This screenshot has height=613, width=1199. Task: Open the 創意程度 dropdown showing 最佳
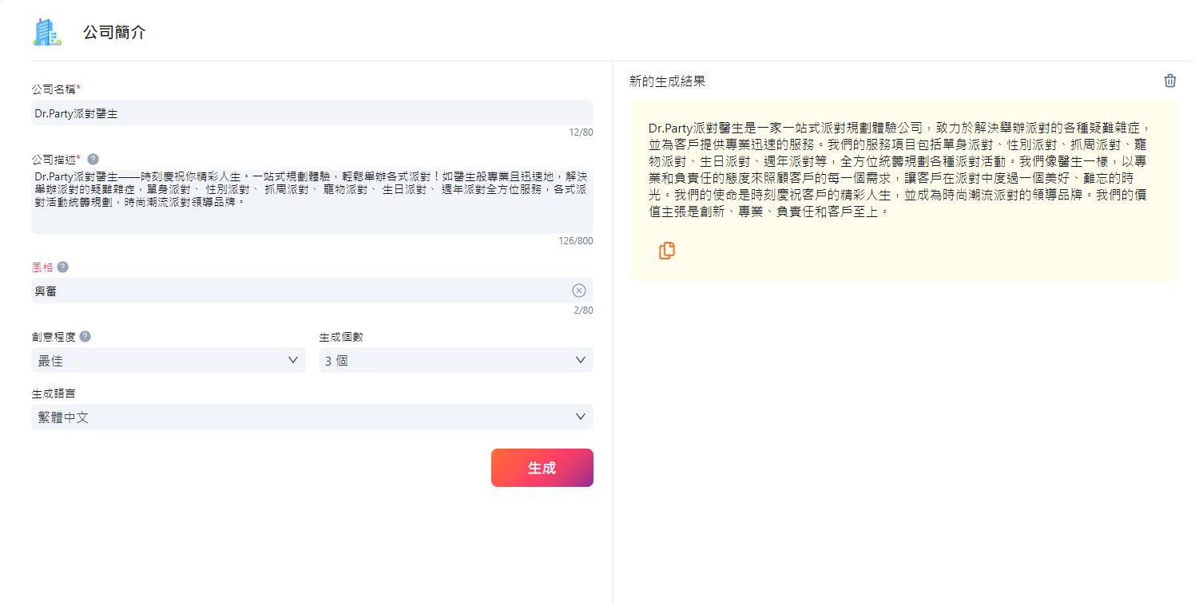[169, 360]
